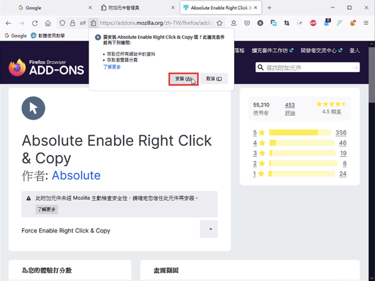Click the page vertical scrollbar
This screenshot has height=281, width=375.
[x=372, y=75]
